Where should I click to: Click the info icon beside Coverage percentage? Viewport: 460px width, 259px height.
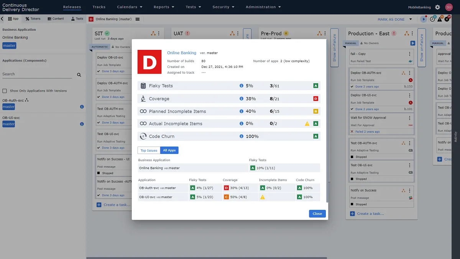242,99
